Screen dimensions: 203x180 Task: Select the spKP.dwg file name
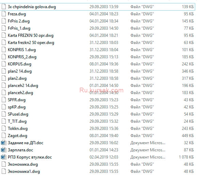[17, 107]
